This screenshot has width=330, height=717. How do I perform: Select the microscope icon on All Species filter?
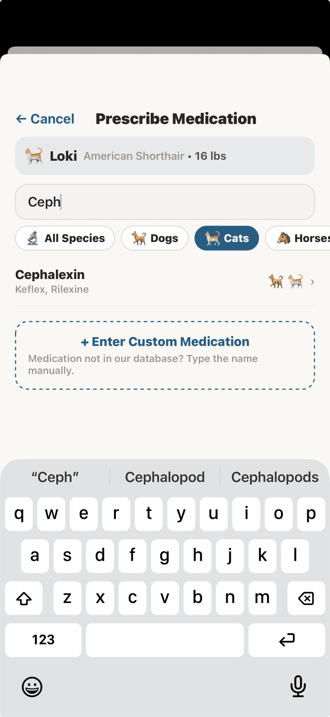(x=33, y=238)
